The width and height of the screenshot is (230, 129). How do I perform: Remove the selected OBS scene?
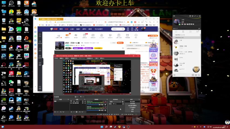coord(57,112)
